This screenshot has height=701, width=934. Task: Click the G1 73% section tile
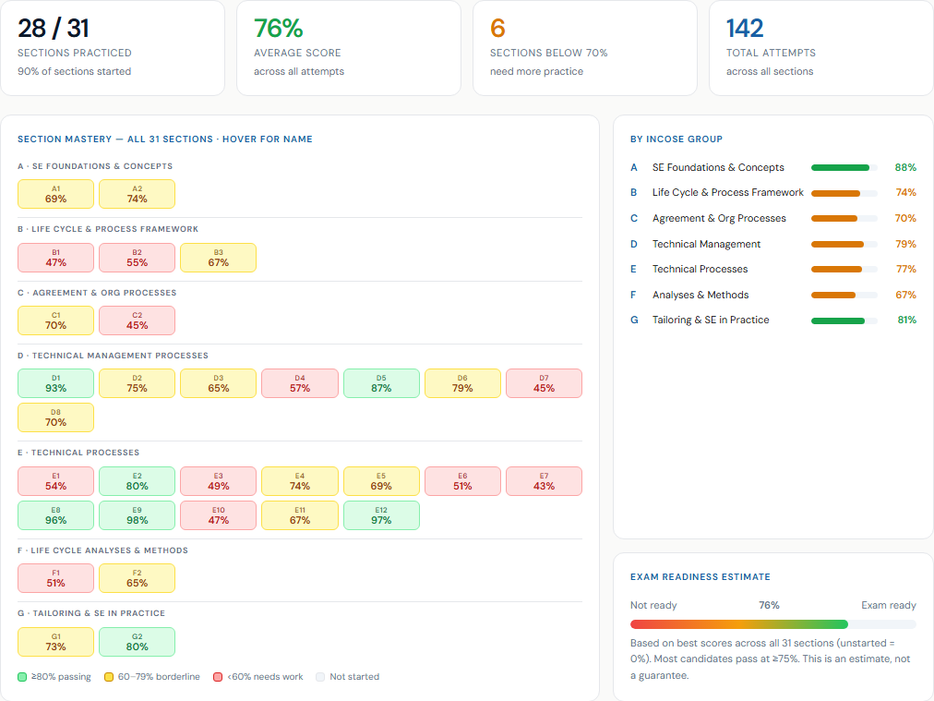pyautogui.click(x=56, y=642)
